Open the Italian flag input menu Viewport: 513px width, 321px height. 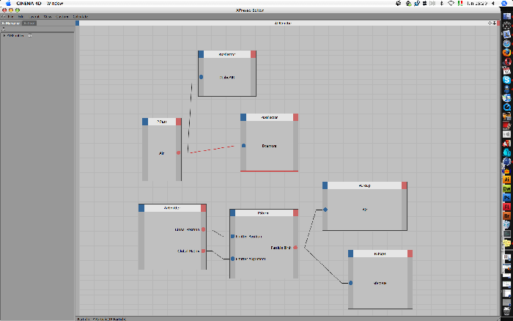pyautogui.click(x=460, y=3)
